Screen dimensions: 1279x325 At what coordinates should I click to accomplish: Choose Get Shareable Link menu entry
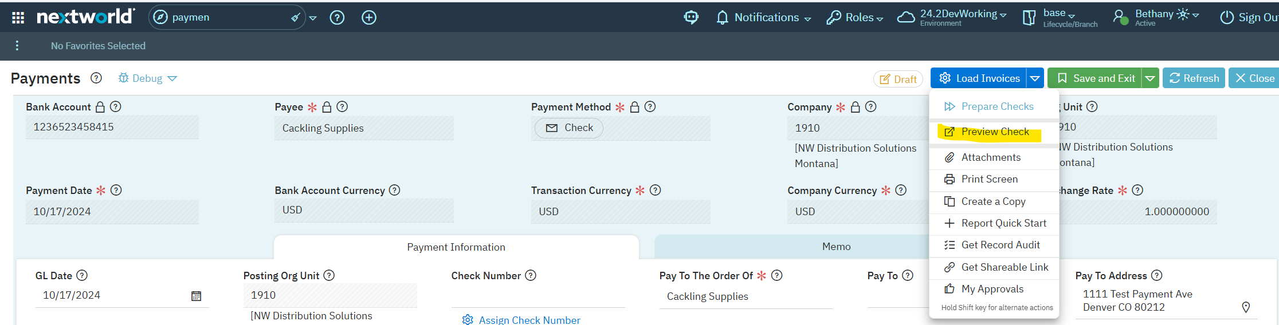1005,267
